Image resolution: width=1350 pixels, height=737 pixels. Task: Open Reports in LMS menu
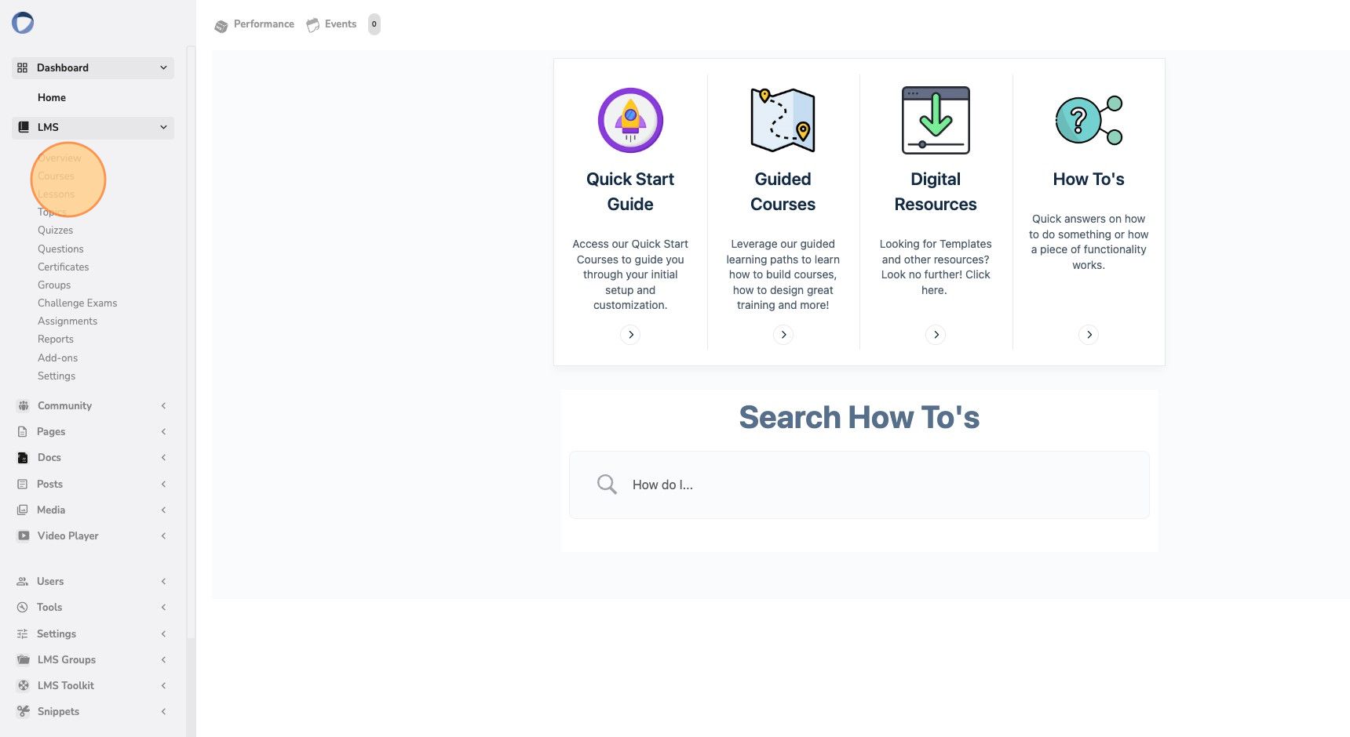coord(56,339)
